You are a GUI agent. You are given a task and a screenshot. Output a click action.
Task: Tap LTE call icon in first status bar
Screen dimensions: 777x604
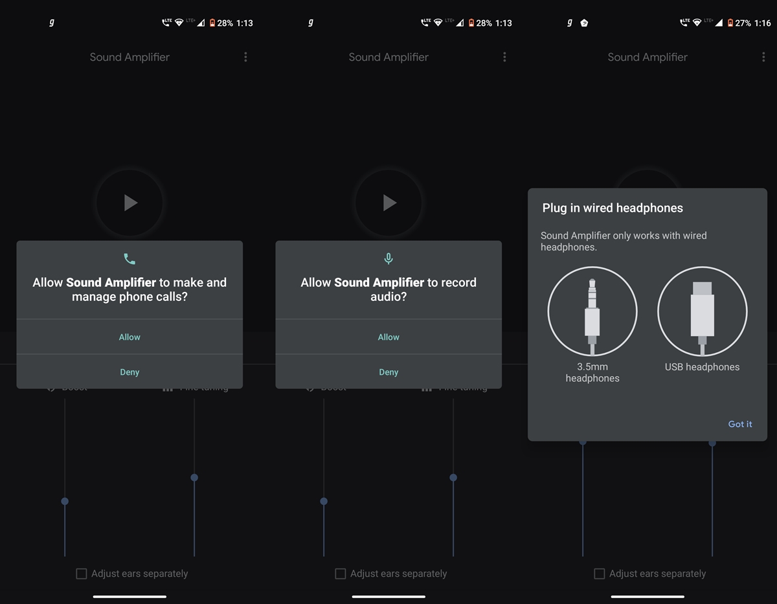pyautogui.click(x=166, y=23)
